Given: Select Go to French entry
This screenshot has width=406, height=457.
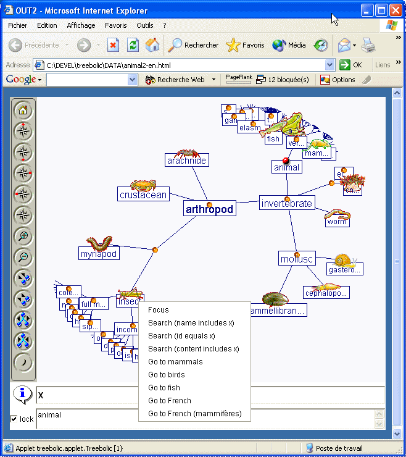Looking at the screenshot, I should pyautogui.click(x=194, y=401).
